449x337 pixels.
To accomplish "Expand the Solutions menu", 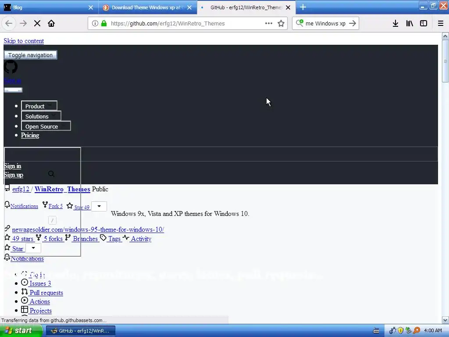I will coord(41,116).
